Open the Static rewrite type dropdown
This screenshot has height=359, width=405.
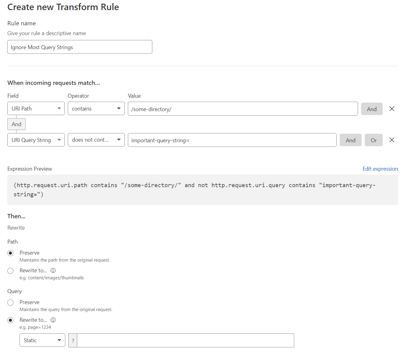coord(42,340)
